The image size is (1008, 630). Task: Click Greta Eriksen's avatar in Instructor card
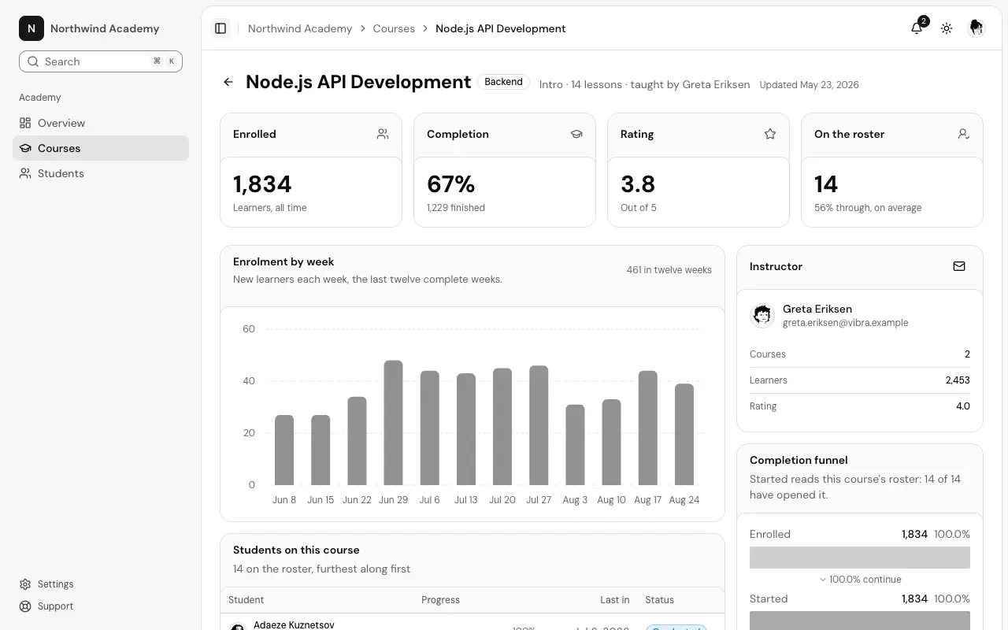(762, 315)
